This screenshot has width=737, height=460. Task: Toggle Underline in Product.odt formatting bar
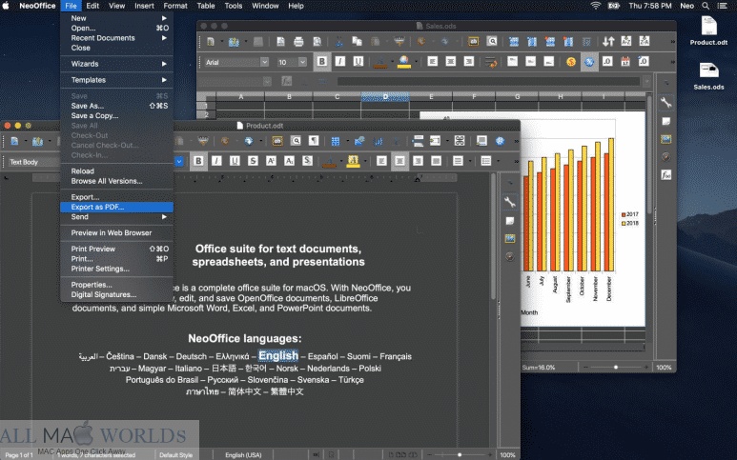pos(235,161)
